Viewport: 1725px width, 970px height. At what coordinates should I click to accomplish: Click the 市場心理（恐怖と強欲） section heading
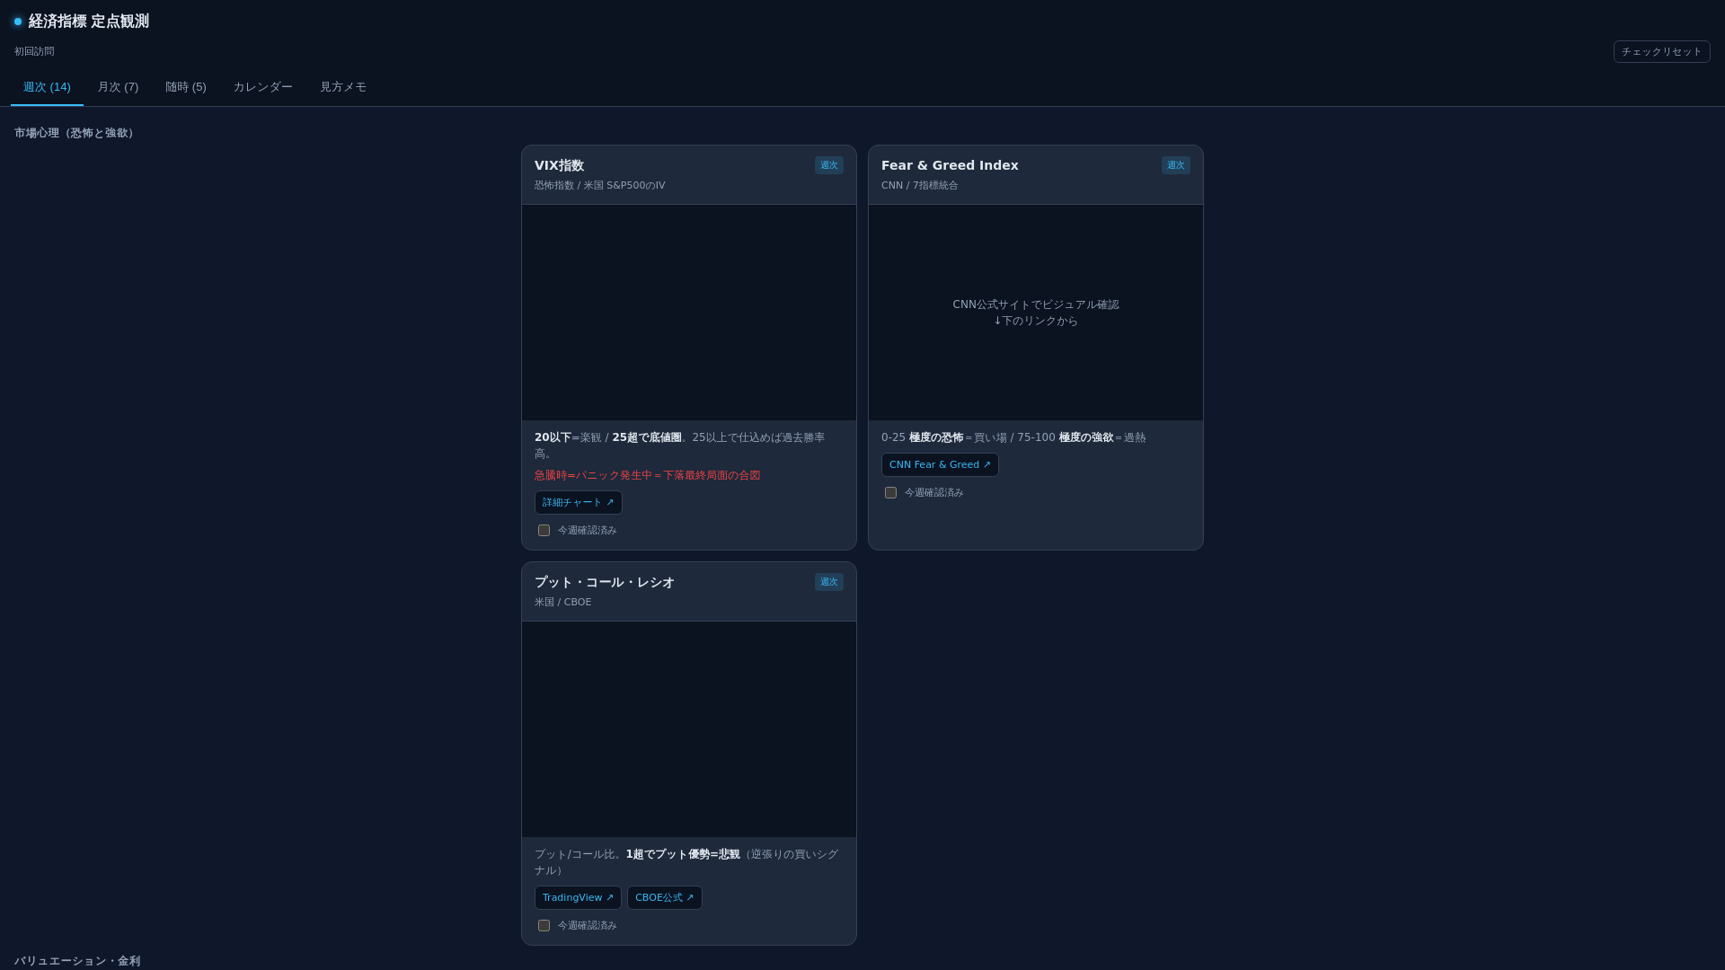tap(76, 133)
